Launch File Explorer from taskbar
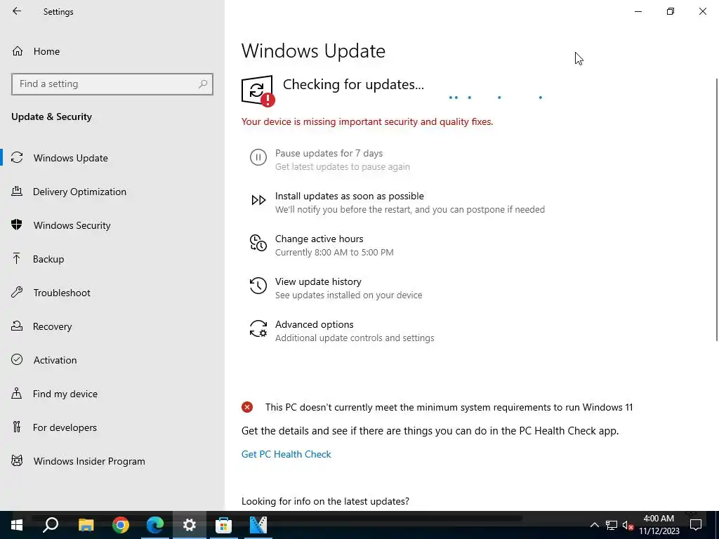719x539 pixels. pos(86,525)
